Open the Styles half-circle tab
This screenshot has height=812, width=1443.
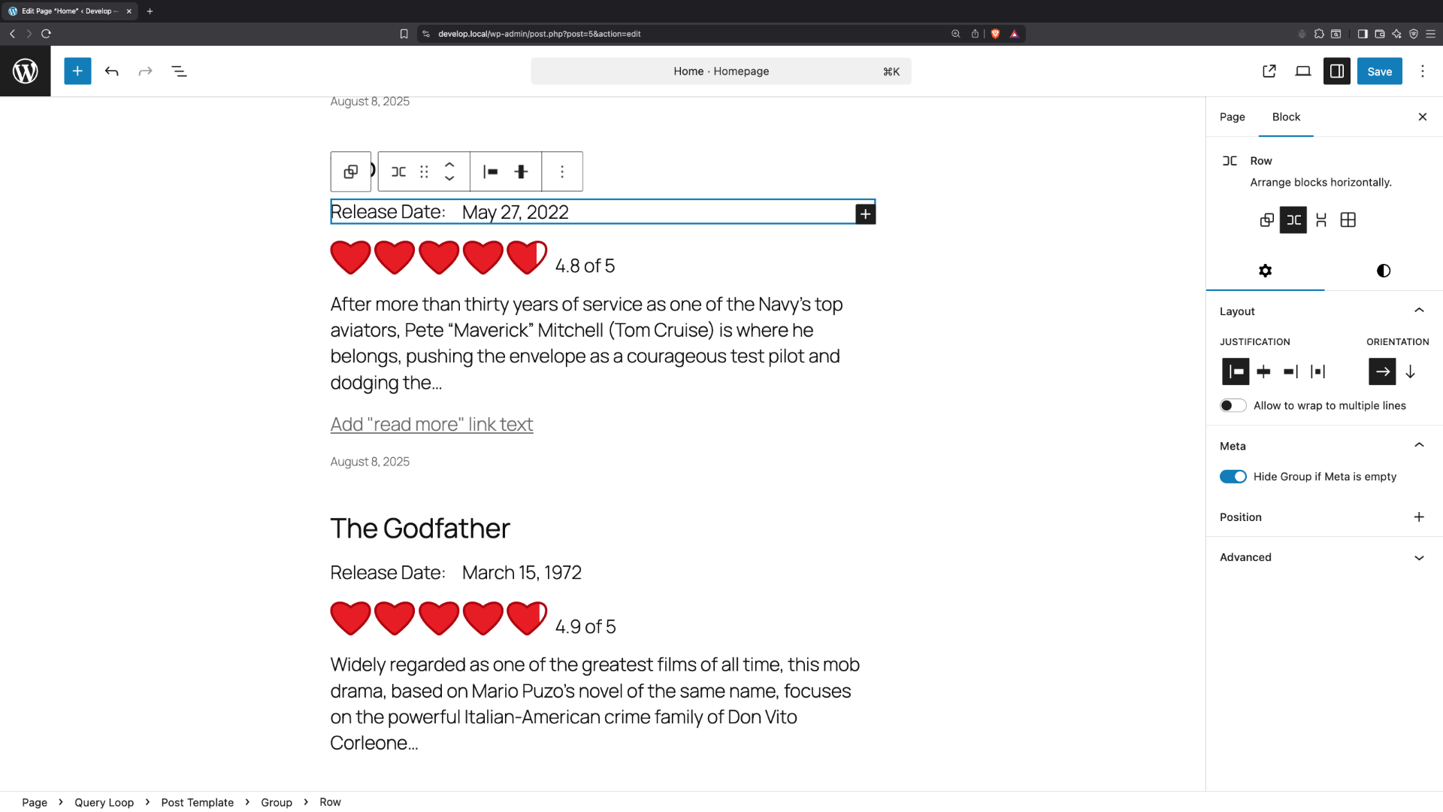pyautogui.click(x=1383, y=271)
